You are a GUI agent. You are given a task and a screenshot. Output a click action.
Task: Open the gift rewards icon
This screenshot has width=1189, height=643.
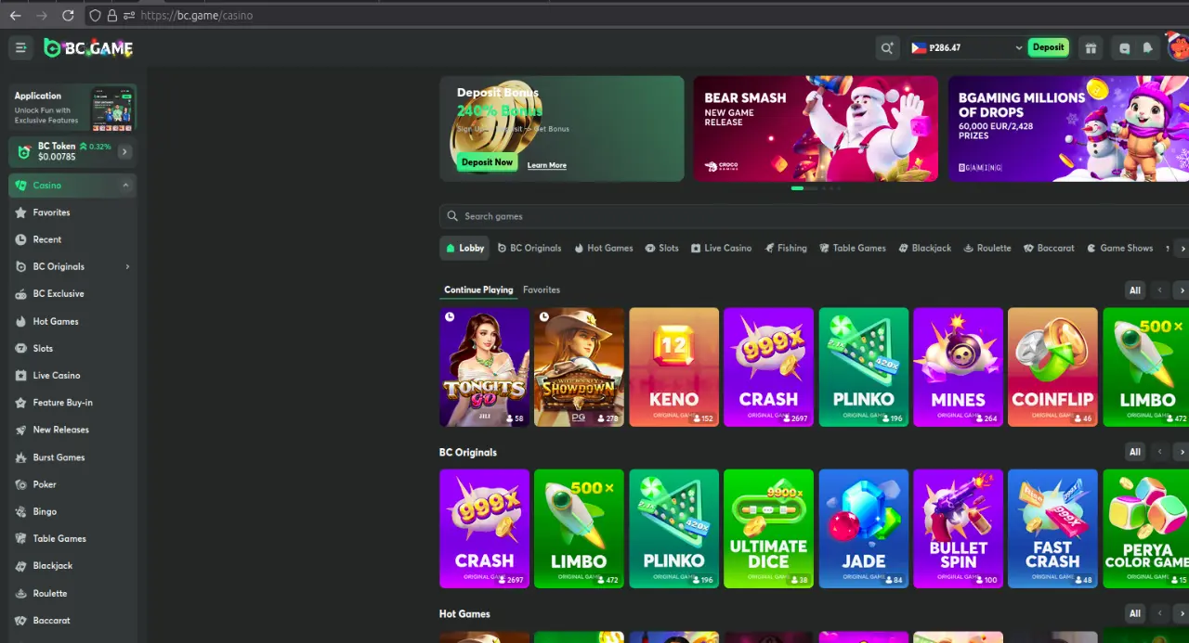1091,48
